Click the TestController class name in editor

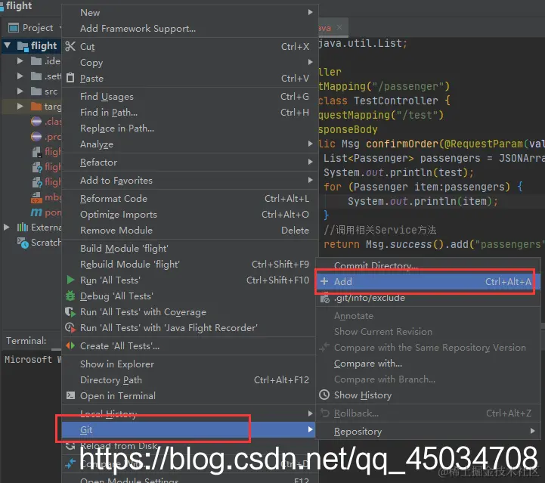[396, 101]
